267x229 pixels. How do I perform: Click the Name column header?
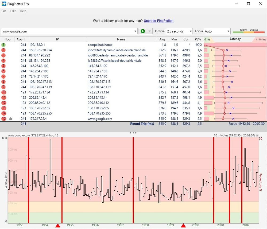(x=121, y=39)
